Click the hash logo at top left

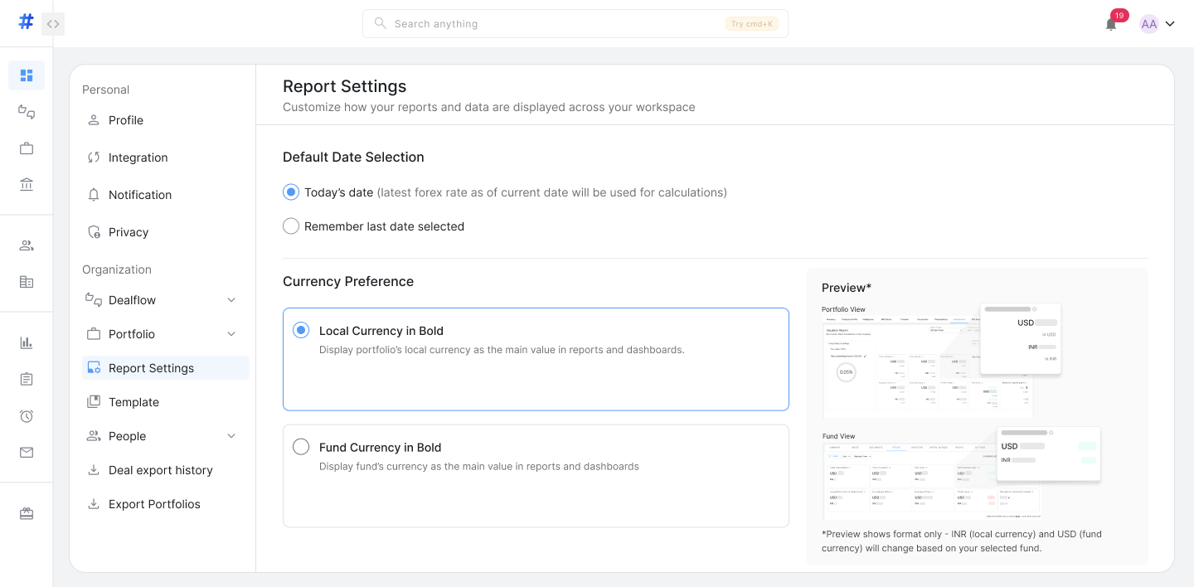click(26, 22)
